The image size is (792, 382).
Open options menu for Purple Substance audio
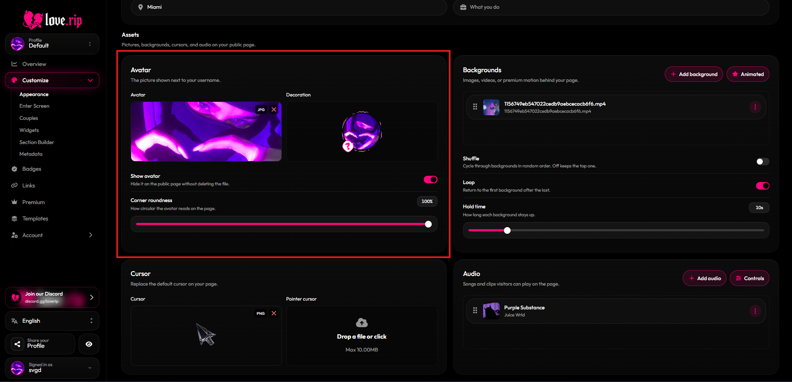(x=755, y=311)
